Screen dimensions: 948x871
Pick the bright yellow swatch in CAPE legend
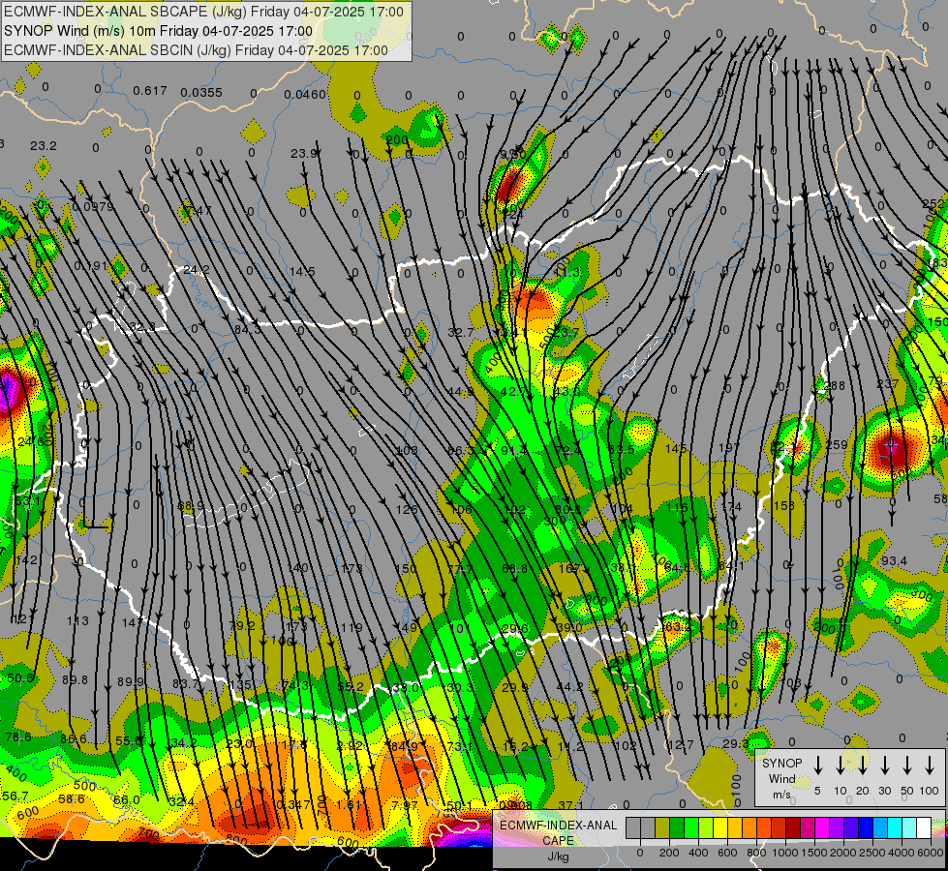click(x=720, y=828)
